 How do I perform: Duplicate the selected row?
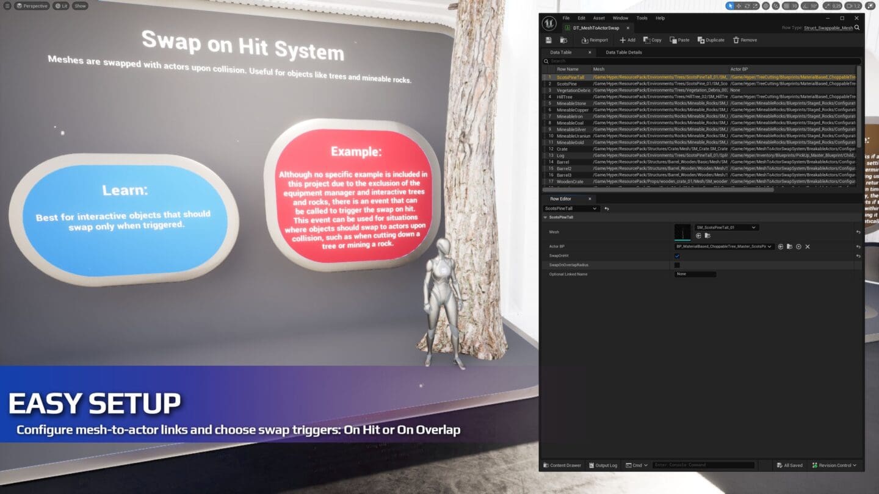pyautogui.click(x=711, y=40)
